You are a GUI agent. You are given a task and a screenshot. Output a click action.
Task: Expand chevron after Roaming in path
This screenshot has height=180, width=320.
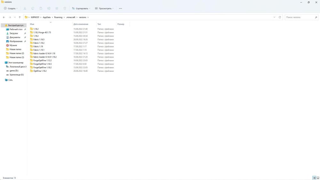tap(64, 17)
